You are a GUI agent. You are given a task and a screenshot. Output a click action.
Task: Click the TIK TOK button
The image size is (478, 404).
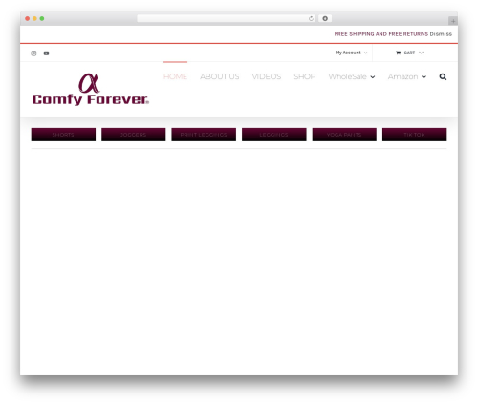tap(415, 135)
